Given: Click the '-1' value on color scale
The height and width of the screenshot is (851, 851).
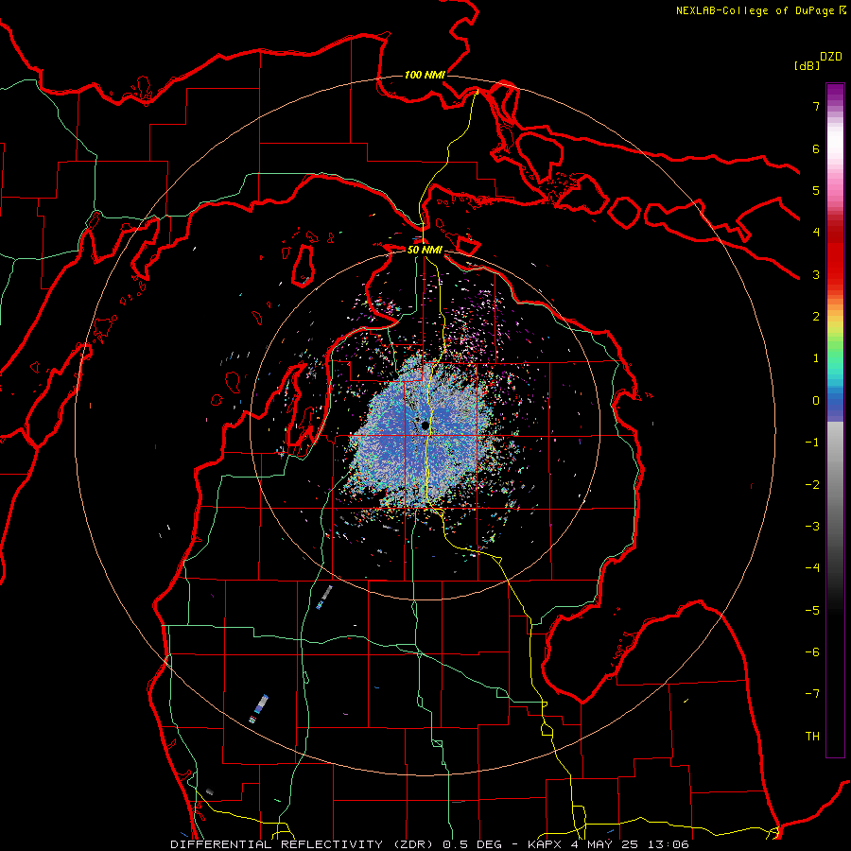Looking at the screenshot, I should tap(812, 443).
